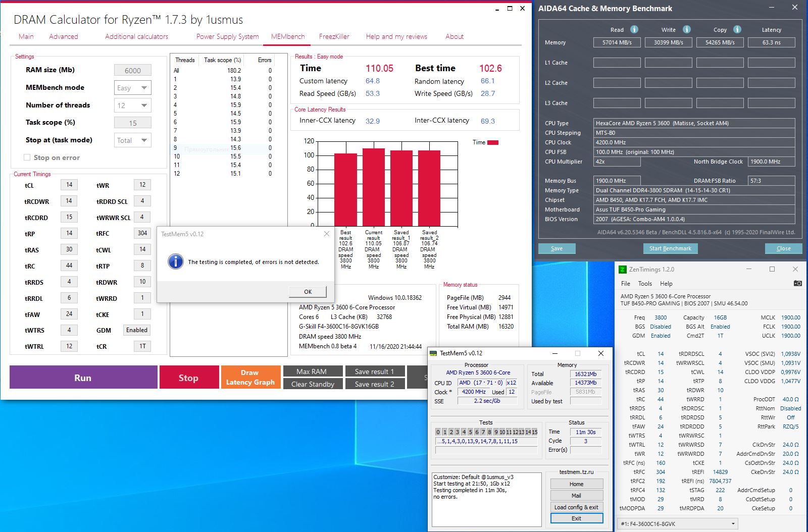Open the MEMbench mode dropdown
The height and width of the screenshot is (532, 808).
(x=133, y=88)
